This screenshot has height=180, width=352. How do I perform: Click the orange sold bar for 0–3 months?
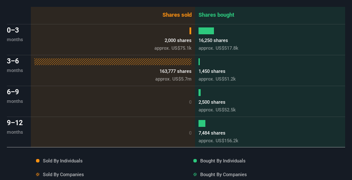click(x=190, y=31)
